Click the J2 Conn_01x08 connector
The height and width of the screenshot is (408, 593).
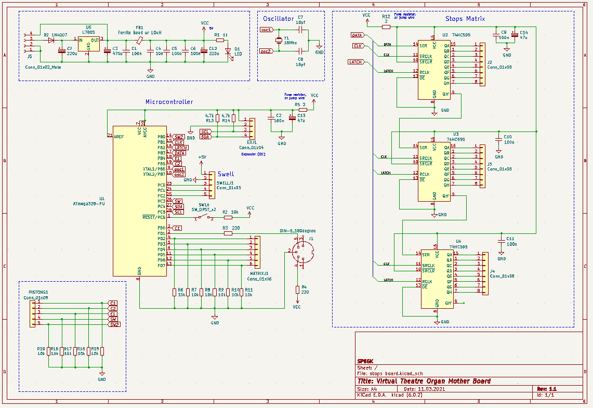[x=482, y=63]
